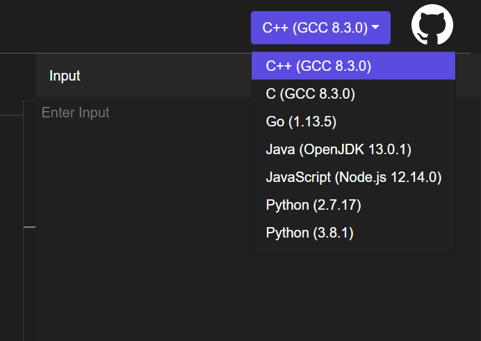Set language to Python (3.8.1)
Viewport: 481px width, 341px height.
click(310, 233)
